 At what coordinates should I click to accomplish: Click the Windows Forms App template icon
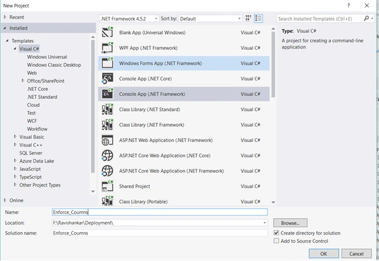click(x=107, y=63)
